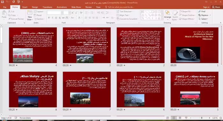Image resolution: width=223 pixels, height=121 pixels.
Task: Click the Cut scissors icon
Action: [x=9, y=11]
